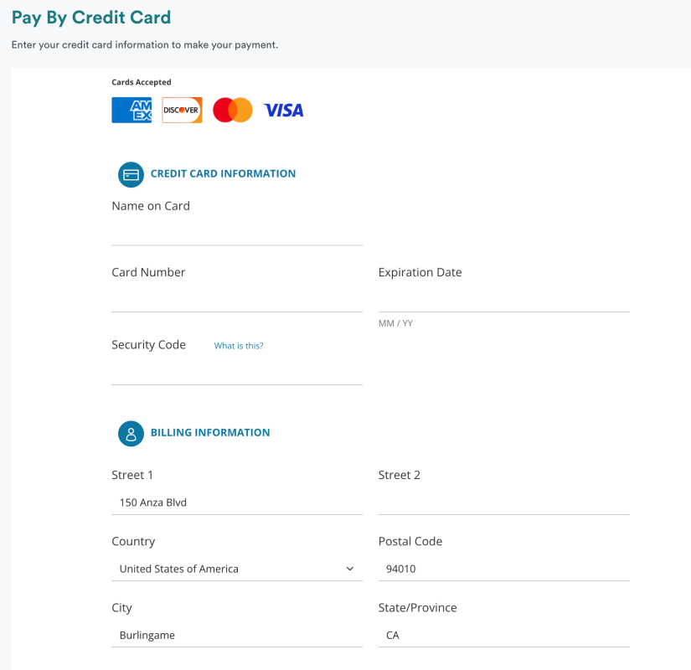Image resolution: width=691 pixels, height=670 pixels.
Task: Click the credit card information section icon
Action: coord(131,174)
